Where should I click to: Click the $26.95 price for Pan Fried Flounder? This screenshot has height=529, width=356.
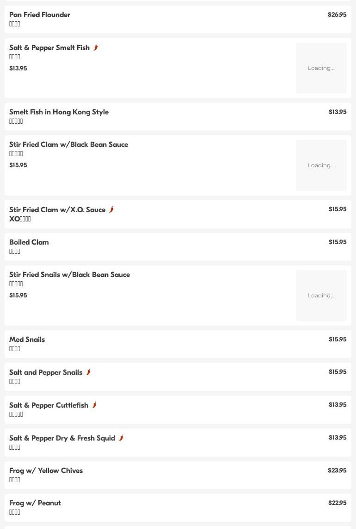tap(337, 15)
